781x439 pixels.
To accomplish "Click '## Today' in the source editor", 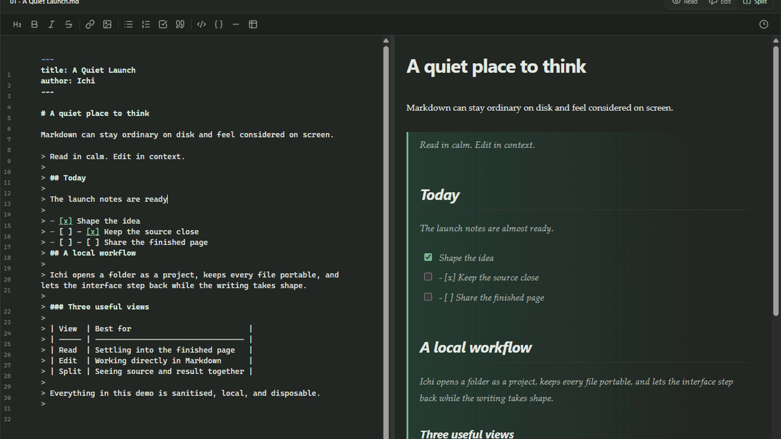I will pyautogui.click(x=68, y=178).
